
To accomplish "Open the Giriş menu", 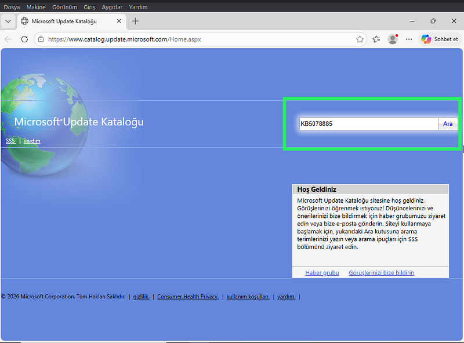I will [x=89, y=7].
